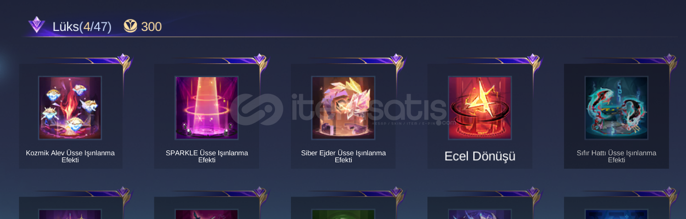Open the Kozmik Alev effect thumbnail

[x=70, y=108]
